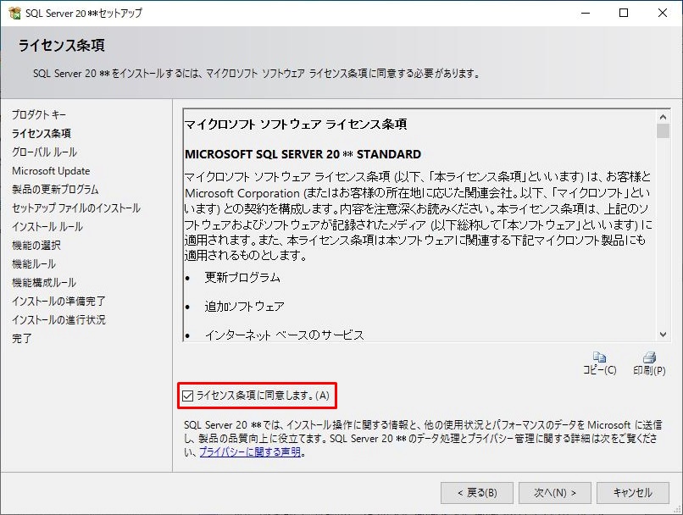Image resolution: width=683 pixels, height=515 pixels.
Task: Select the セットアップ ファイルのインストール step
Action: click(76, 208)
